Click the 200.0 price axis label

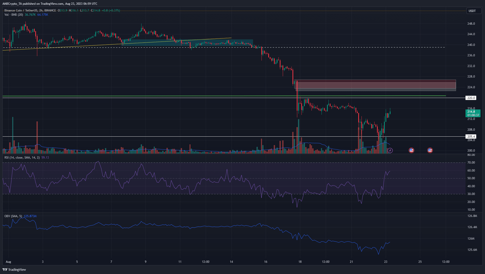471,151
